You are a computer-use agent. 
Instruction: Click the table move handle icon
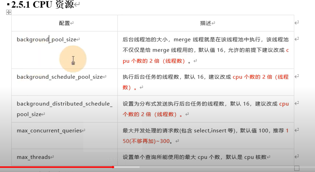click(x=9, y=12)
